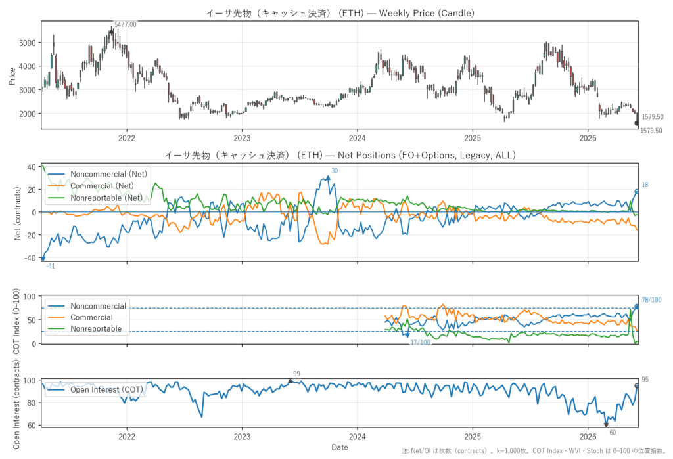Click the Noncommercial (Net) legend entry
The width and height of the screenshot is (673, 459).
tap(97, 174)
